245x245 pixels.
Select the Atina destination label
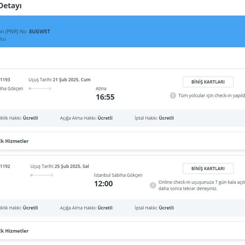point(101,88)
